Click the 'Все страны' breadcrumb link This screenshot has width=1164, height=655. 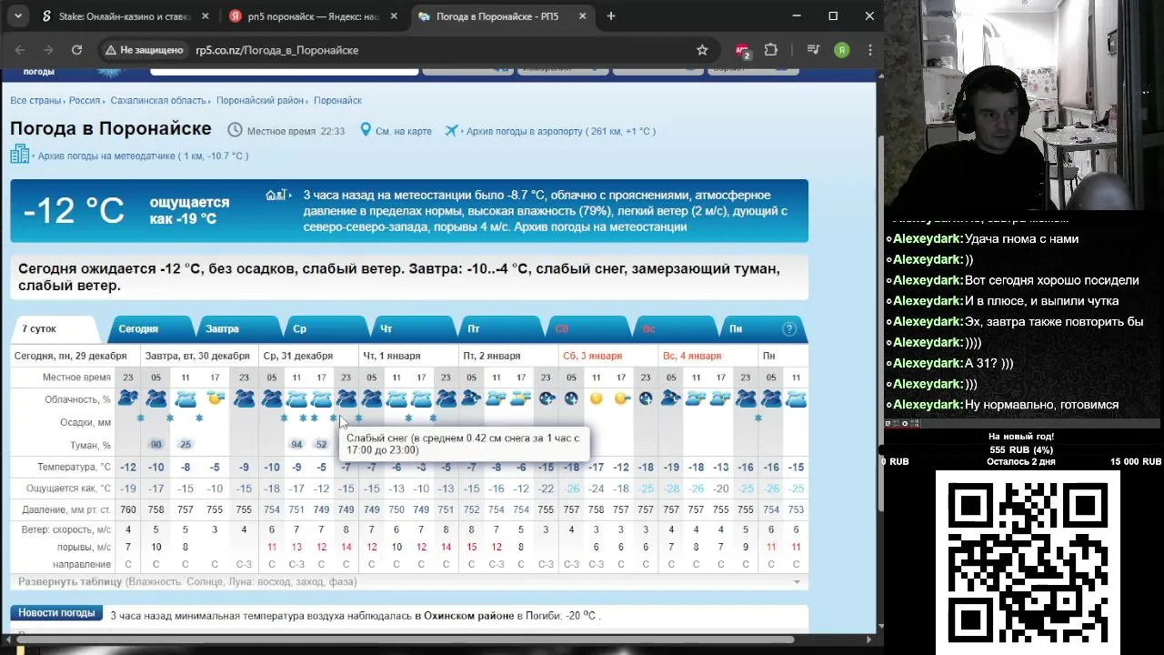[35, 100]
